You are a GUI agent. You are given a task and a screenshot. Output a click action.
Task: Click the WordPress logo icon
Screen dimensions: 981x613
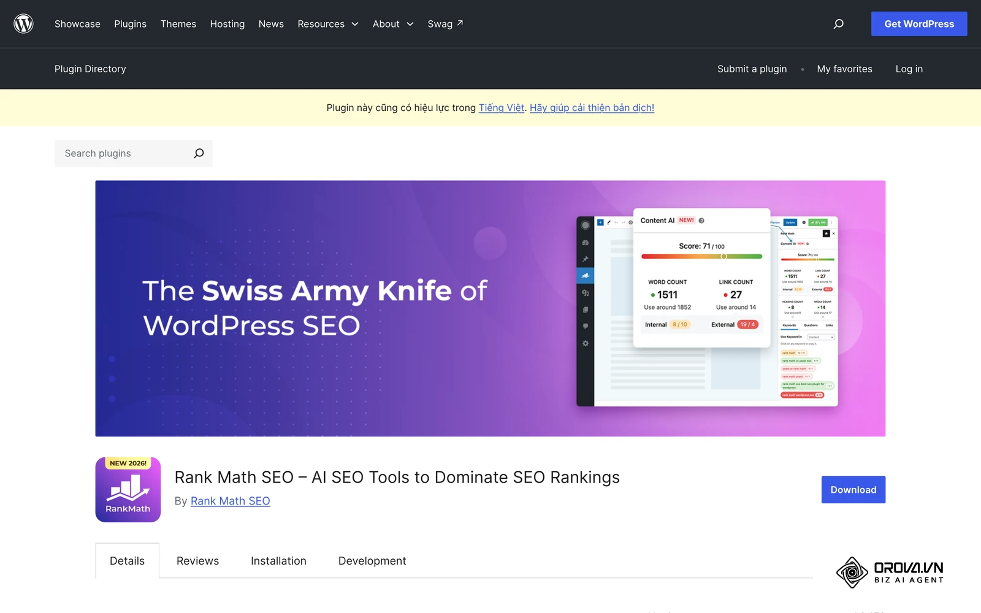point(23,24)
